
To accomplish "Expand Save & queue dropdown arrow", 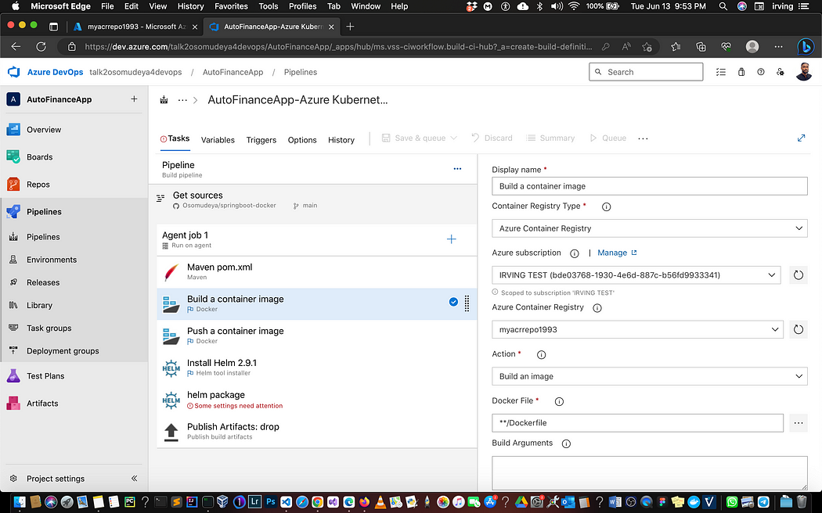I will pyautogui.click(x=454, y=138).
